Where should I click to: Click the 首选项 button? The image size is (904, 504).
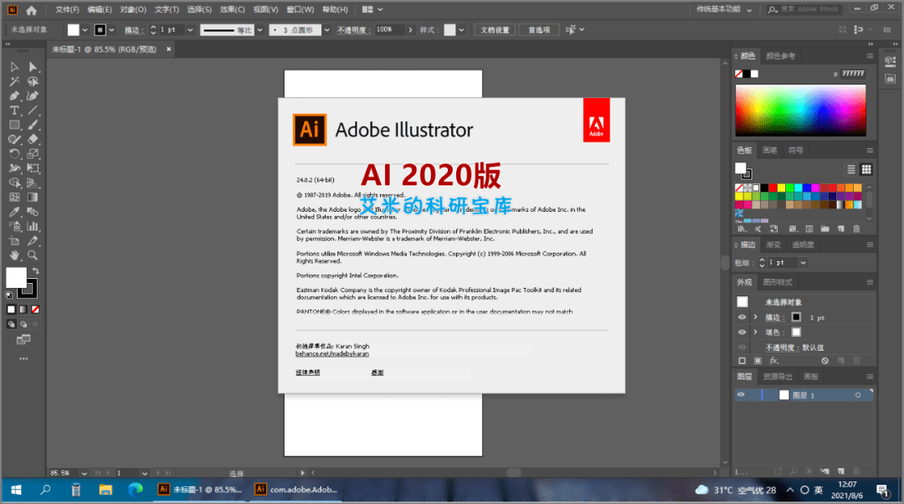539,30
